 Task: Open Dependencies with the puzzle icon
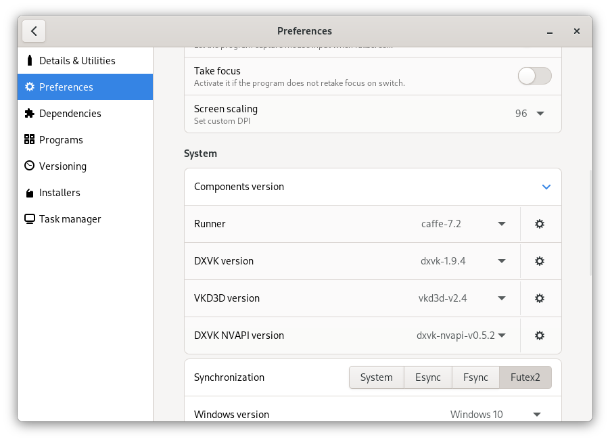tap(29, 114)
